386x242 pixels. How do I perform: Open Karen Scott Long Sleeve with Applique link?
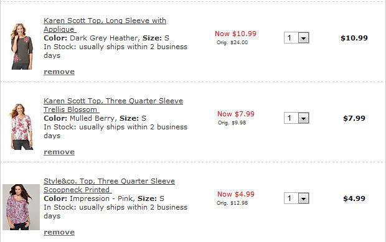point(105,25)
